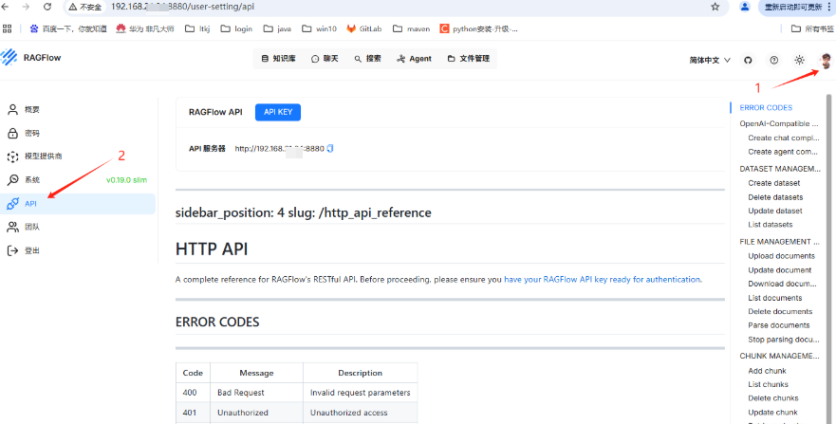The height and width of the screenshot is (424, 836).
Task: Go to Download document anchor
Action: 782,284
